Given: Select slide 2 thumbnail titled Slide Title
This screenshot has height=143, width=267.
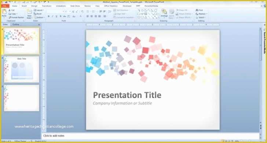Looking at the screenshot, I should tap(22, 69).
